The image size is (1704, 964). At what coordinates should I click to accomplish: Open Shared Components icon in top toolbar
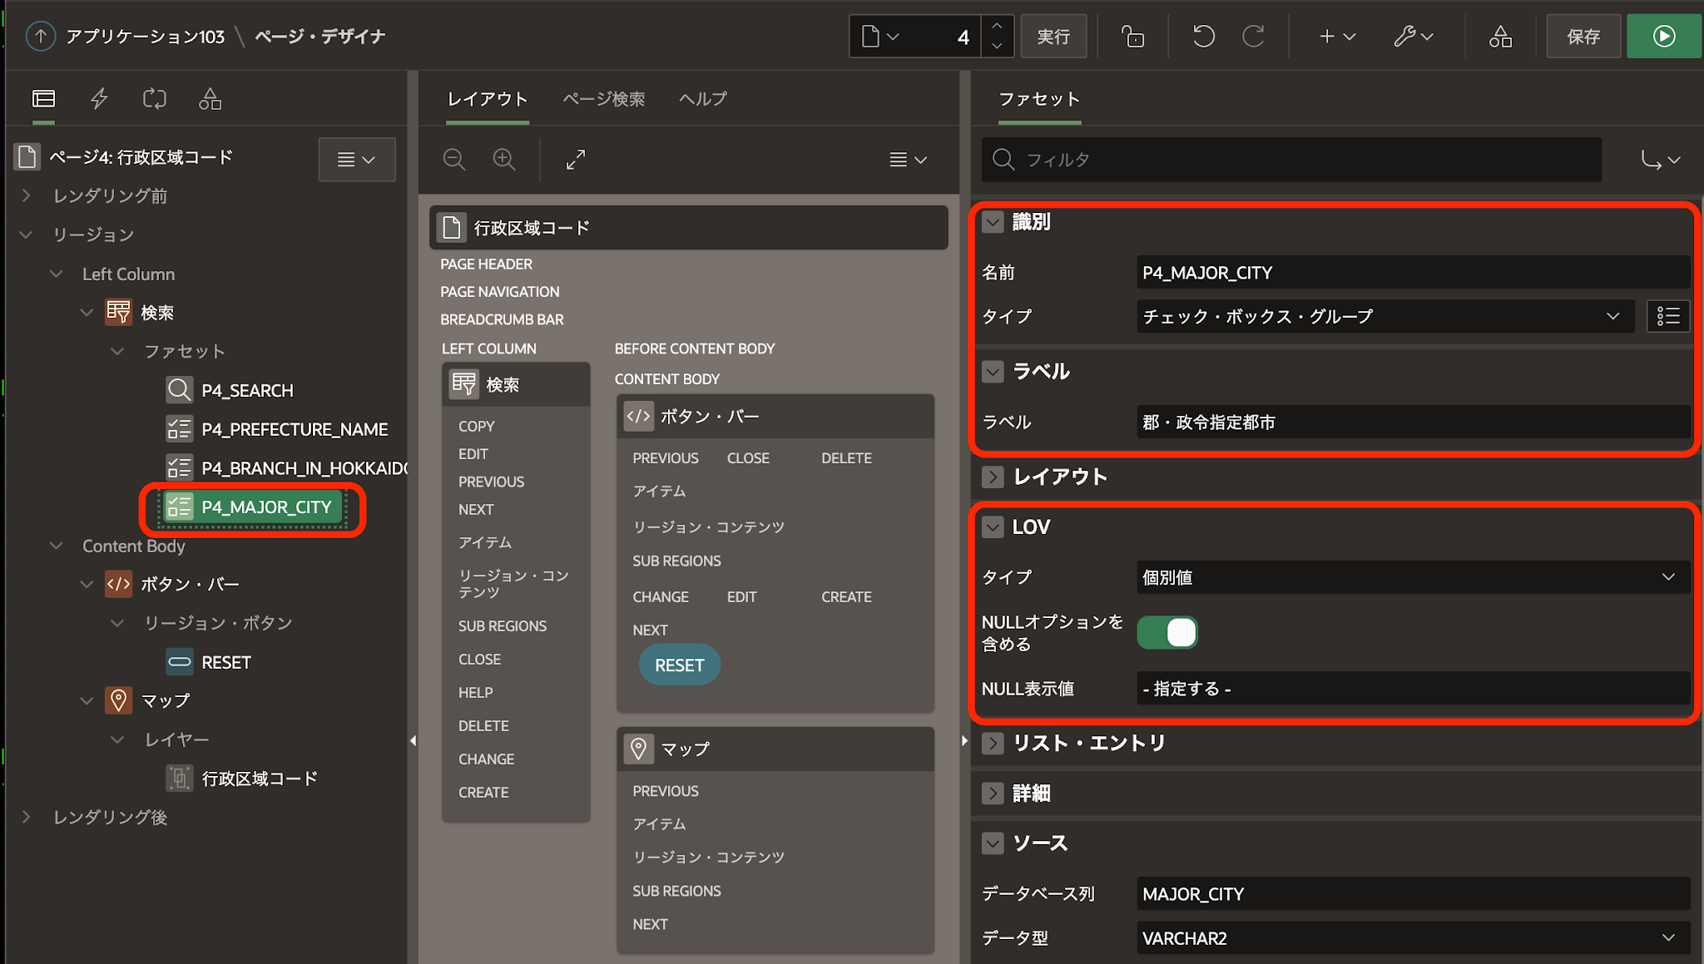[x=1500, y=37]
